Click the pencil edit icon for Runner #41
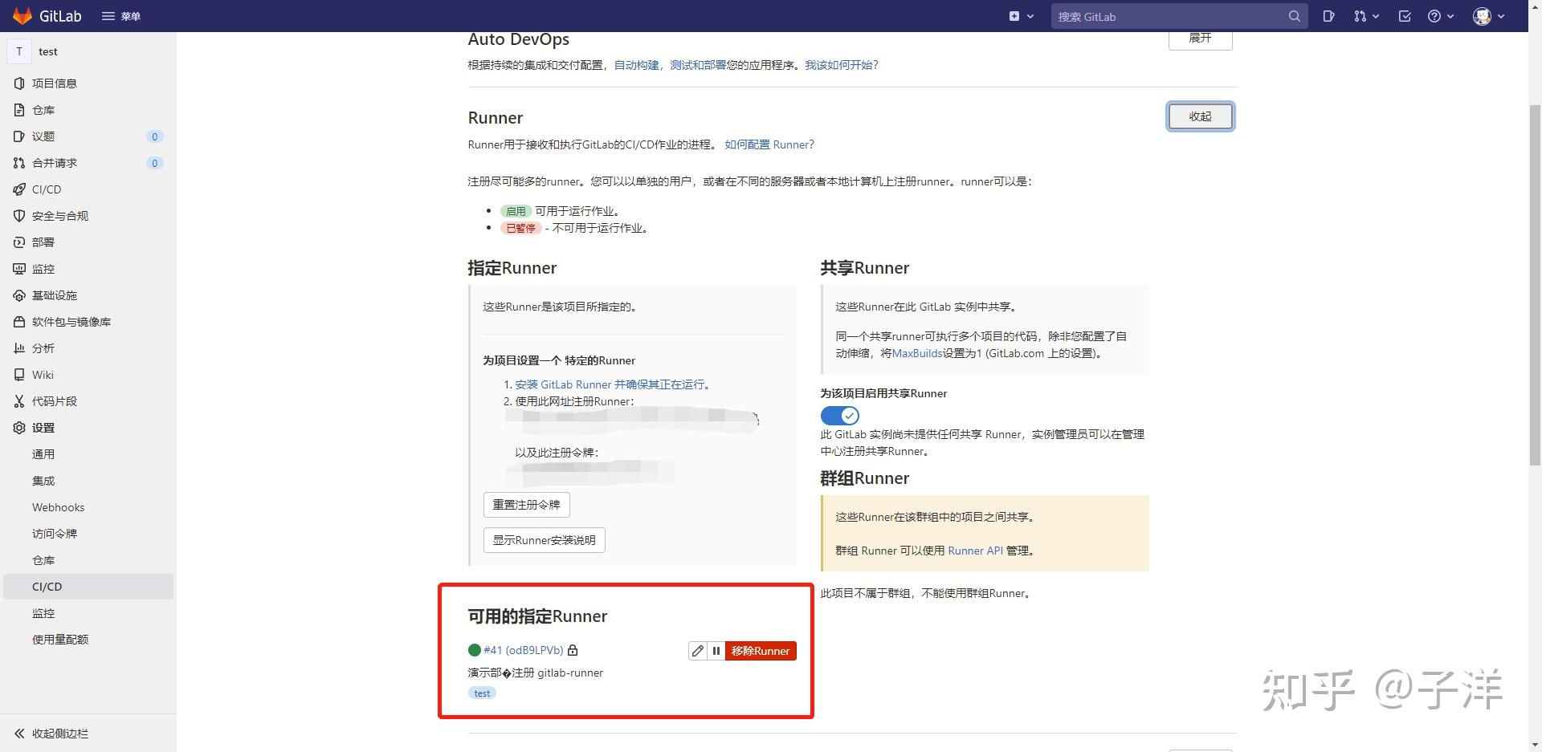Screen dimensions: 1542x752 pyautogui.click(x=697, y=651)
